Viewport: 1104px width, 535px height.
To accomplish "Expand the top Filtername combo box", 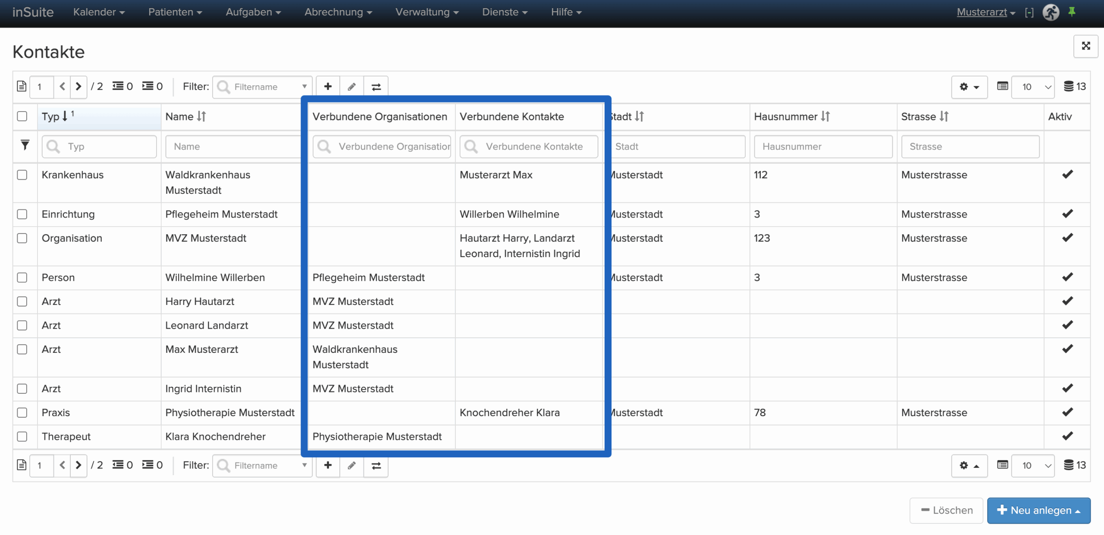I will click(x=304, y=87).
